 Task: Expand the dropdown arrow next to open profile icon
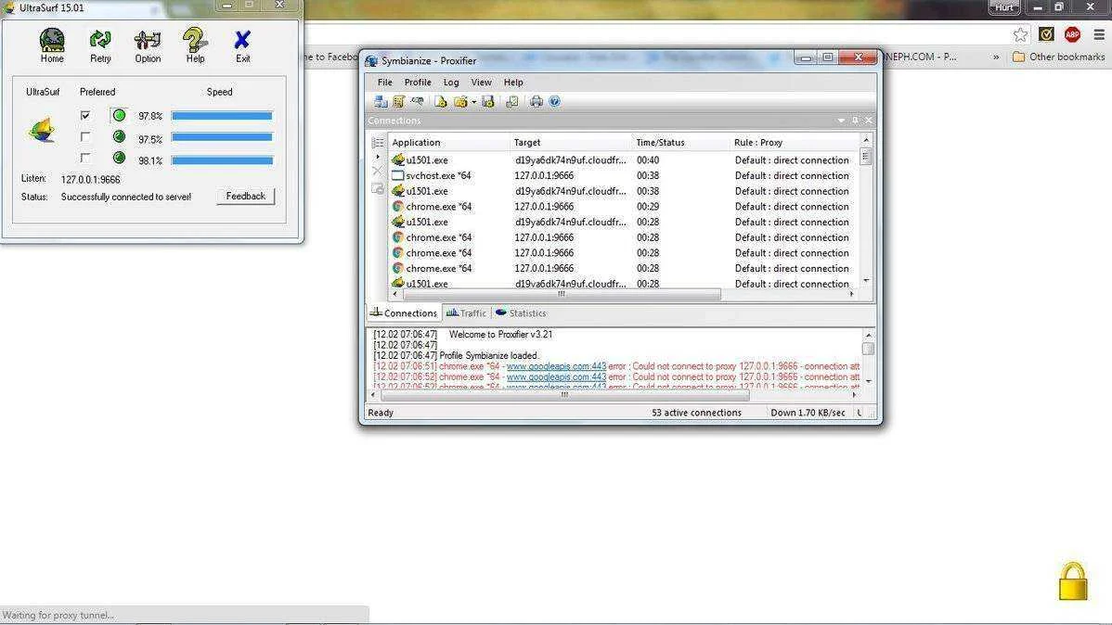pyautogui.click(x=473, y=102)
